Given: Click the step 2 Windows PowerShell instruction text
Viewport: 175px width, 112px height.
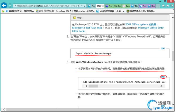Looking at the screenshot, I should point(118,38).
